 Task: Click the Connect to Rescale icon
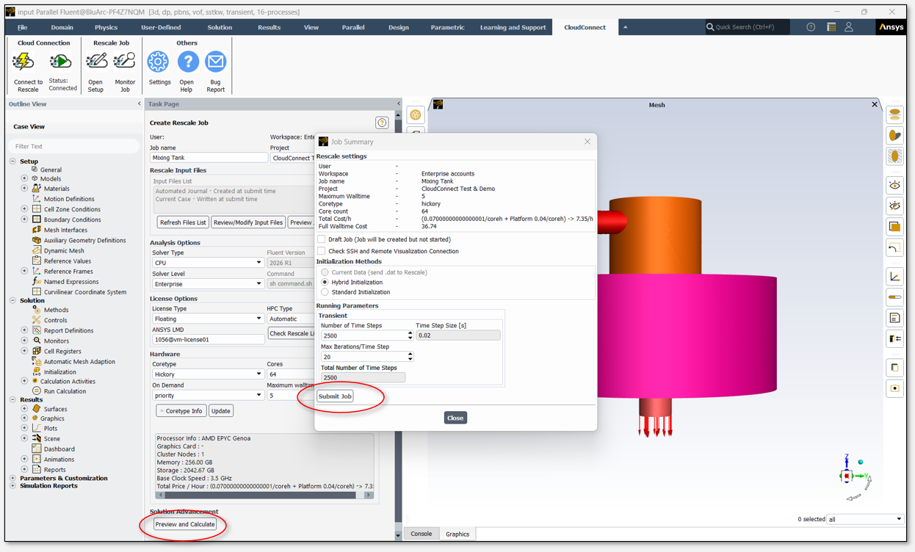pyautogui.click(x=24, y=62)
